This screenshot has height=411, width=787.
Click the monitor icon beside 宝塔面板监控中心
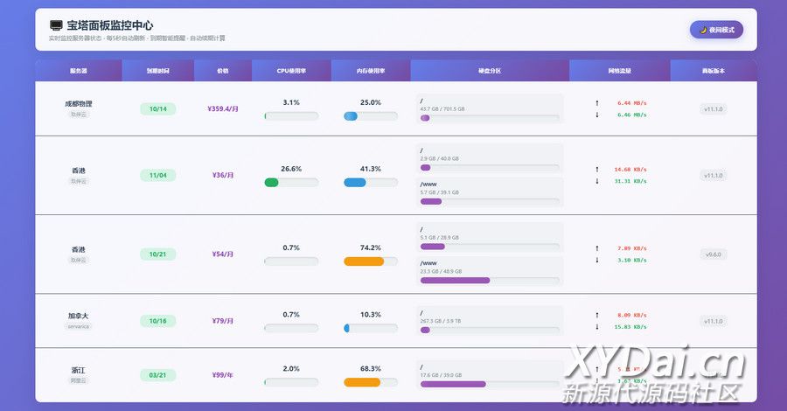[56, 25]
